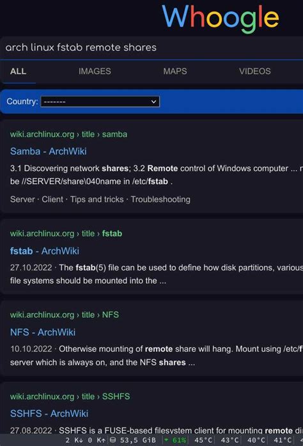Click the wiki.archlinux.org fstab URL breadcrumb
303x446 pixels.
pos(66,233)
